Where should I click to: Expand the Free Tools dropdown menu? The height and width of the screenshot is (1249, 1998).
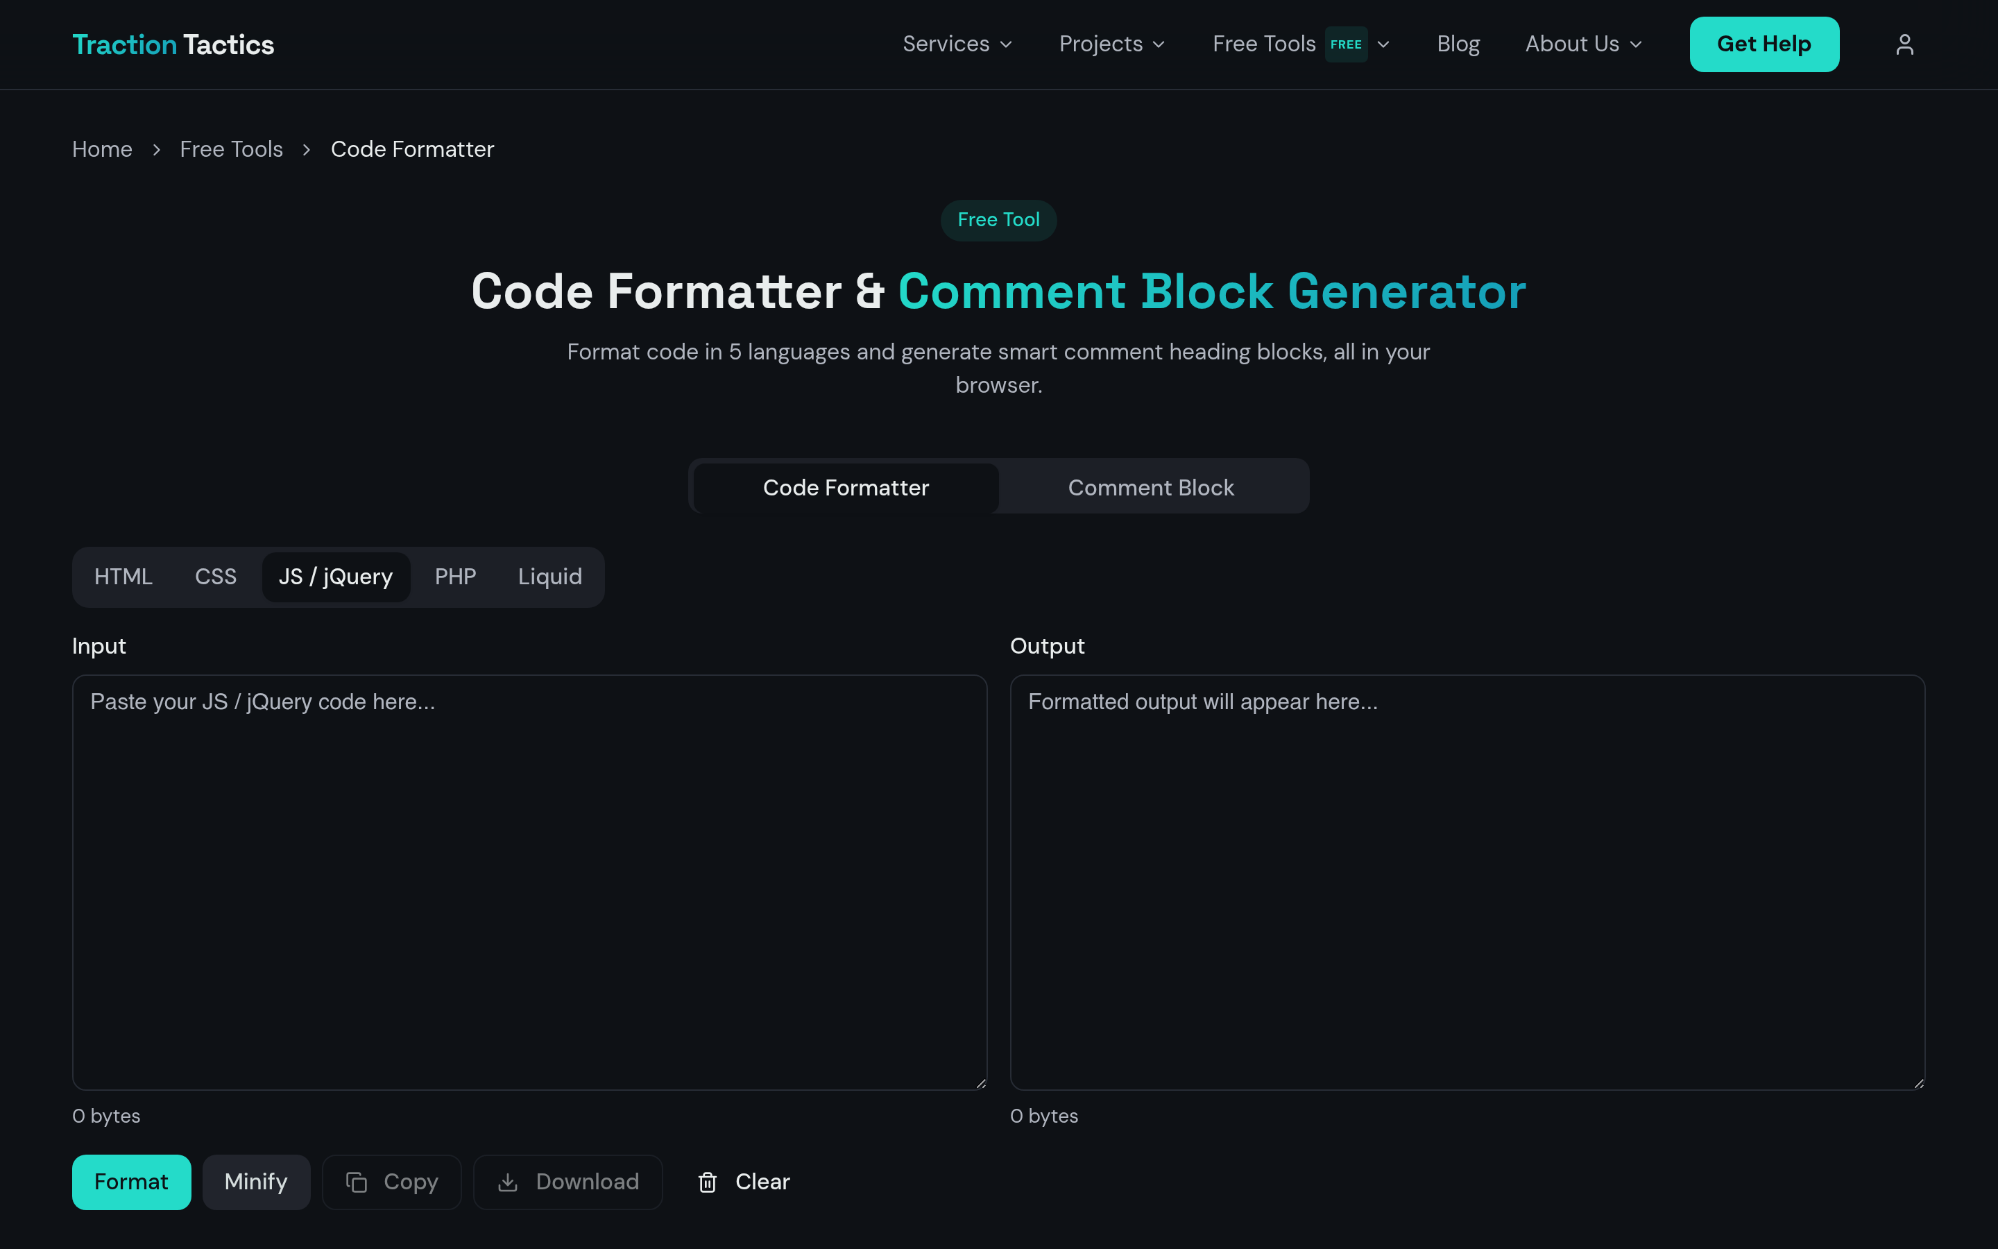(x=1301, y=44)
